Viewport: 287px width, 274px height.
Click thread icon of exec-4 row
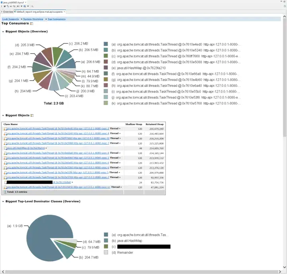coord(5,134)
